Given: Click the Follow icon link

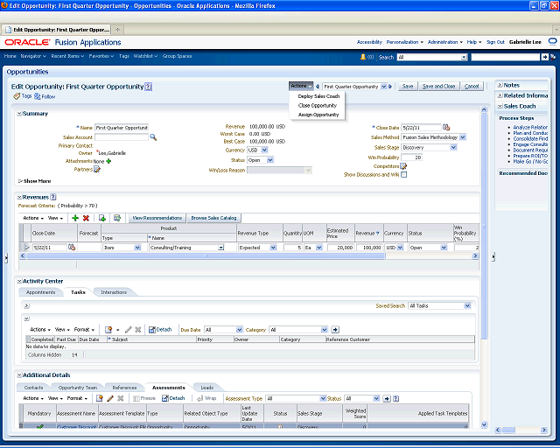Looking at the screenshot, I should [45, 96].
